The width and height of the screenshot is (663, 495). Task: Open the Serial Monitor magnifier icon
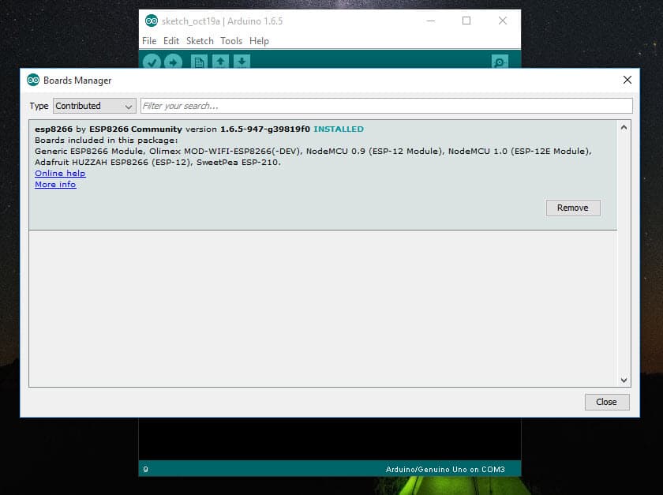click(499, 62)
